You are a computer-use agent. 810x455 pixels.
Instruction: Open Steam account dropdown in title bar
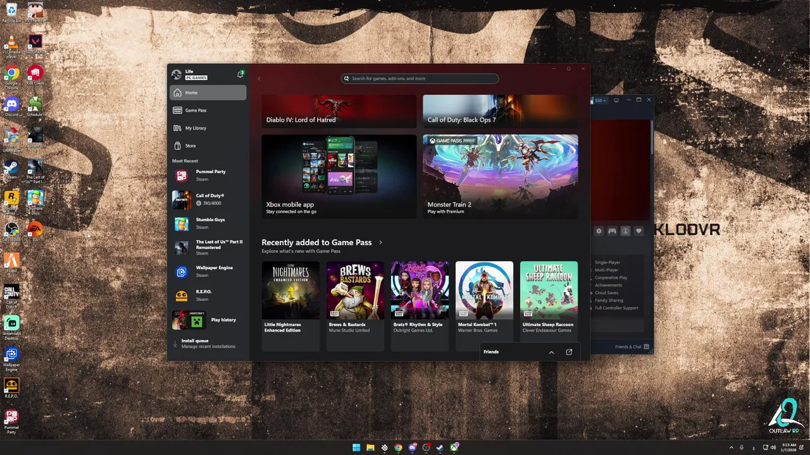click(600, 100)
